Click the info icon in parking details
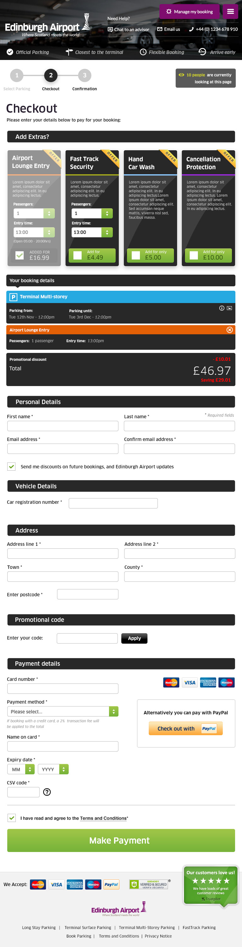The width and height of the screenshot is (242, 947). pyautogui.click(x=222, y=308)
